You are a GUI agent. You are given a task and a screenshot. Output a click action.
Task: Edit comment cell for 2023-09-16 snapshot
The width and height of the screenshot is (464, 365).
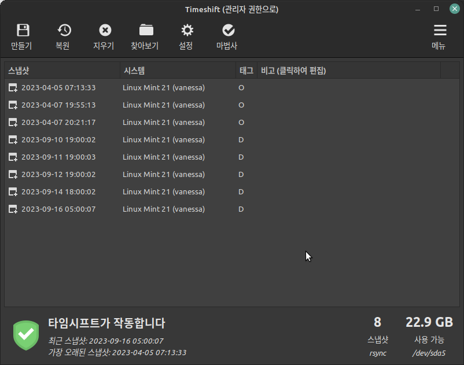point(349,209)
